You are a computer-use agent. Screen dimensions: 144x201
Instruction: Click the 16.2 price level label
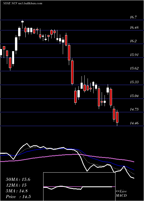pyautogui.click(x=134, y=41)
